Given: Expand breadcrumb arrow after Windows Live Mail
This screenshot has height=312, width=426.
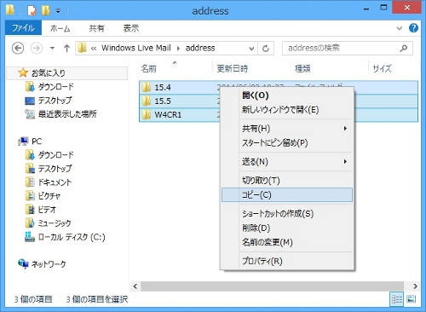Looking at the screenshot, I should click(x=178, y=49).
